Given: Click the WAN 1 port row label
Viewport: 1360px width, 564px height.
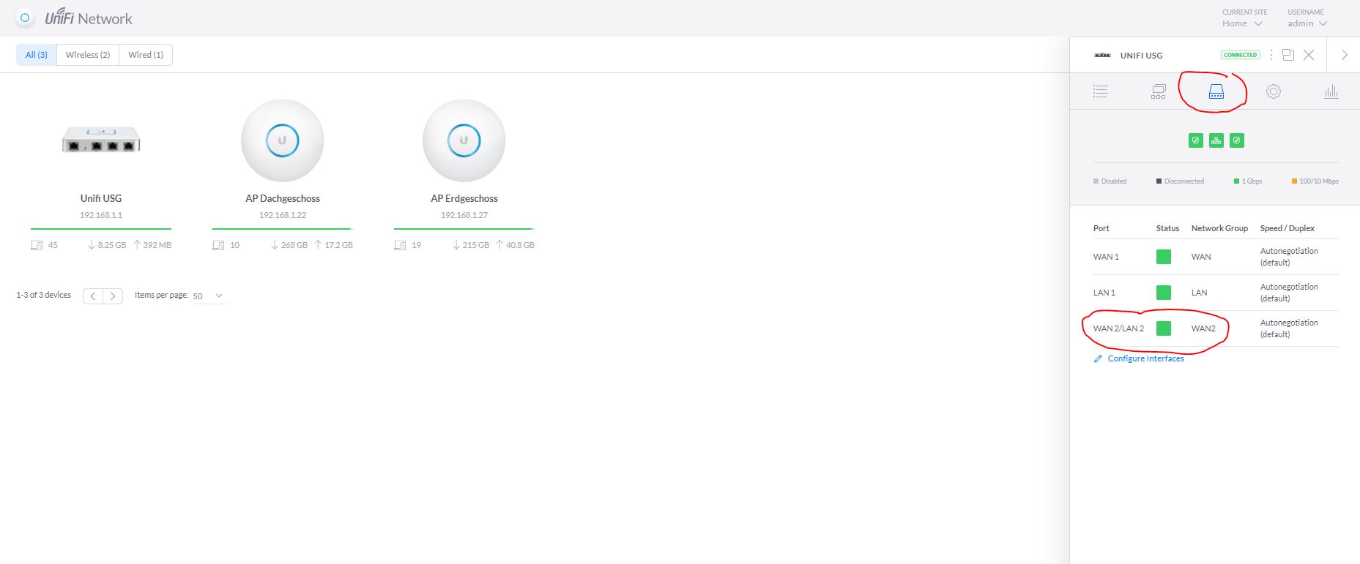Looking at the screenshot, I should pos(1106,257).
